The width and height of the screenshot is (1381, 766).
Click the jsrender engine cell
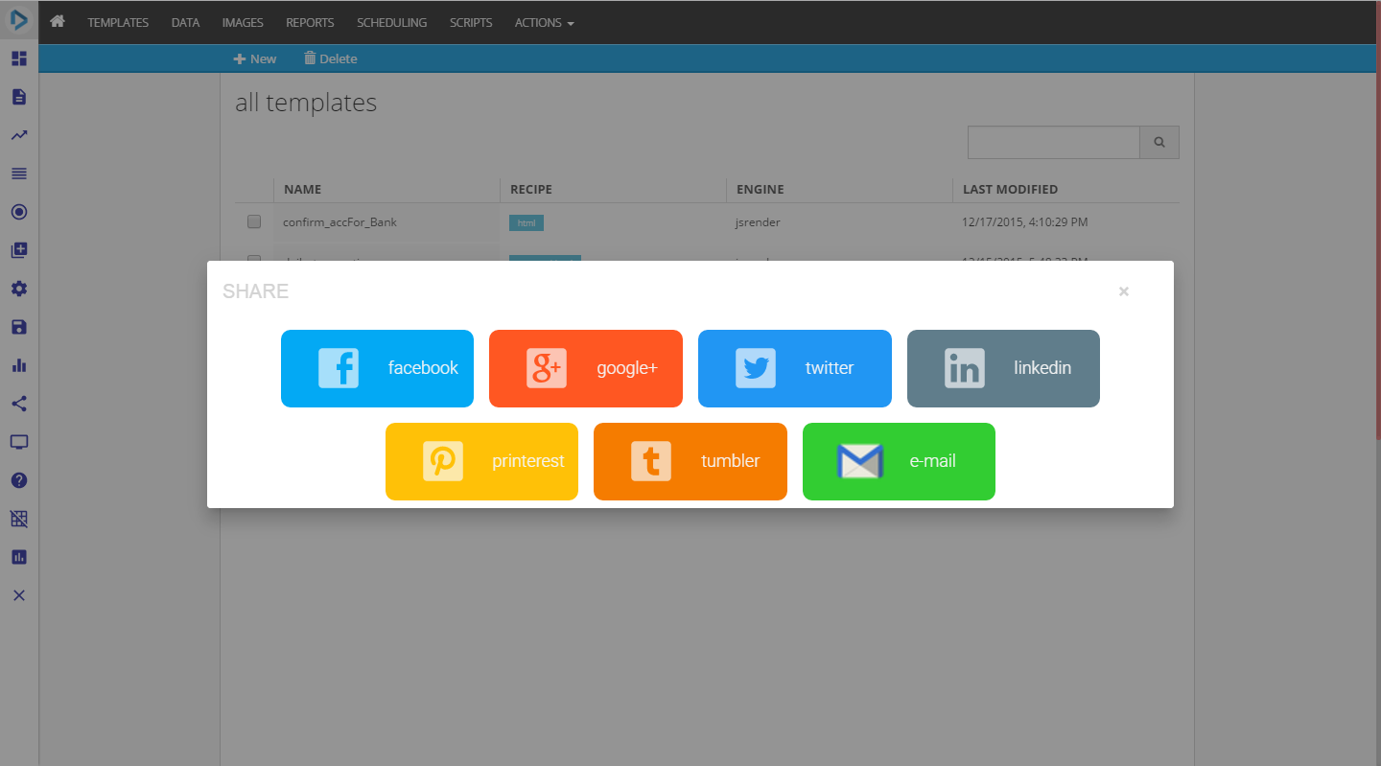pyautogui.click(x=757, y=221)
